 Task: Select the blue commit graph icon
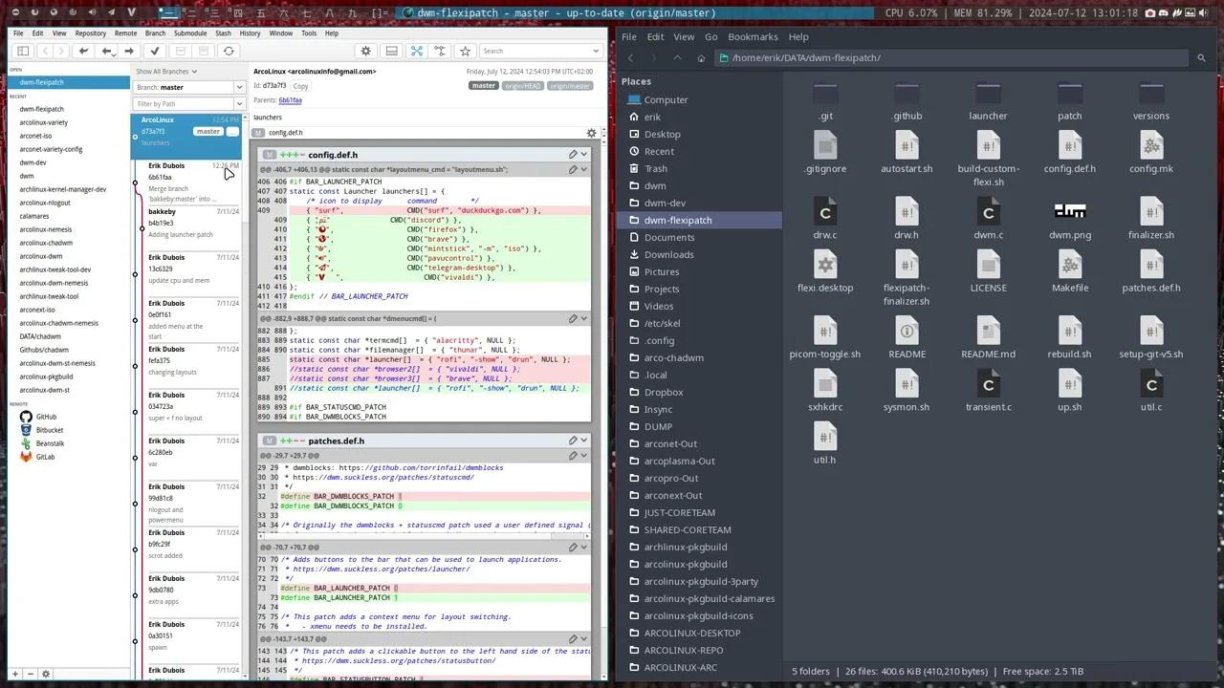point(415,51)
